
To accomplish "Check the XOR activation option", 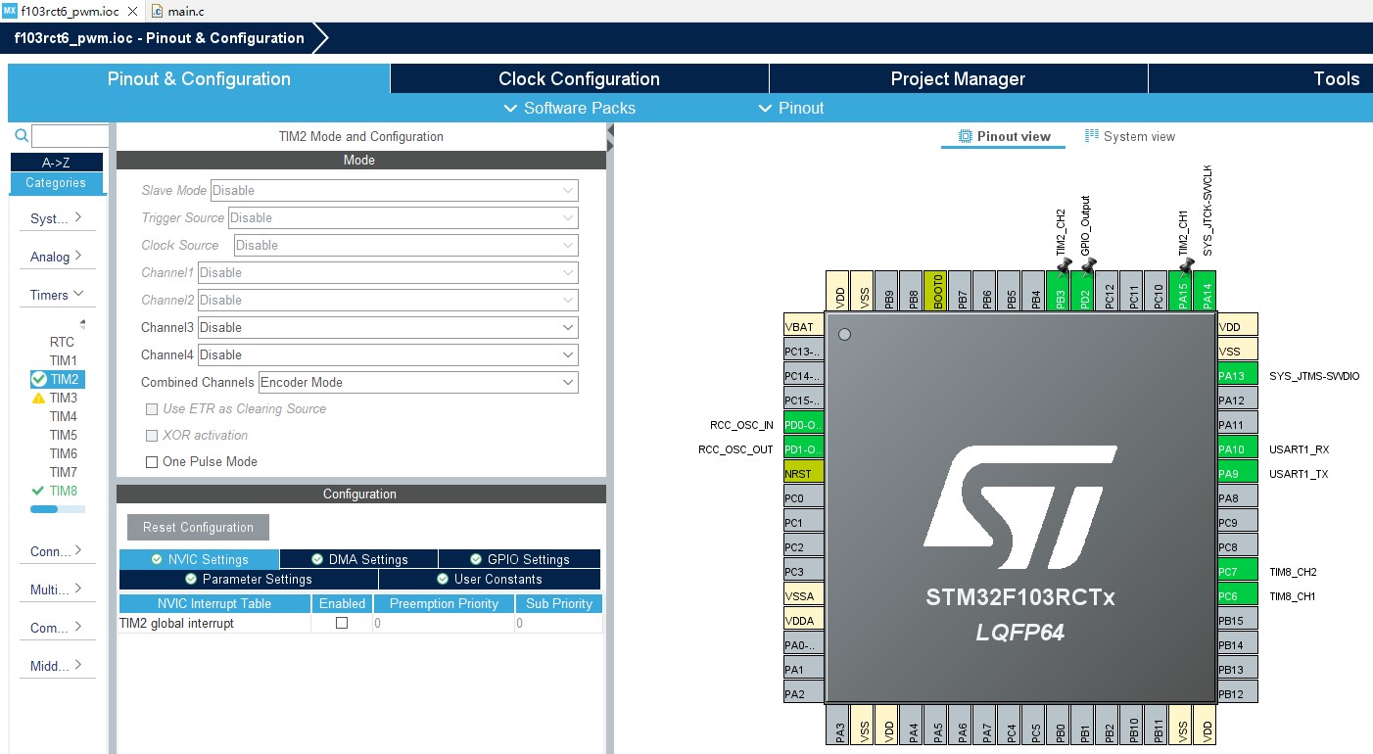I will [x=152, y=436].
